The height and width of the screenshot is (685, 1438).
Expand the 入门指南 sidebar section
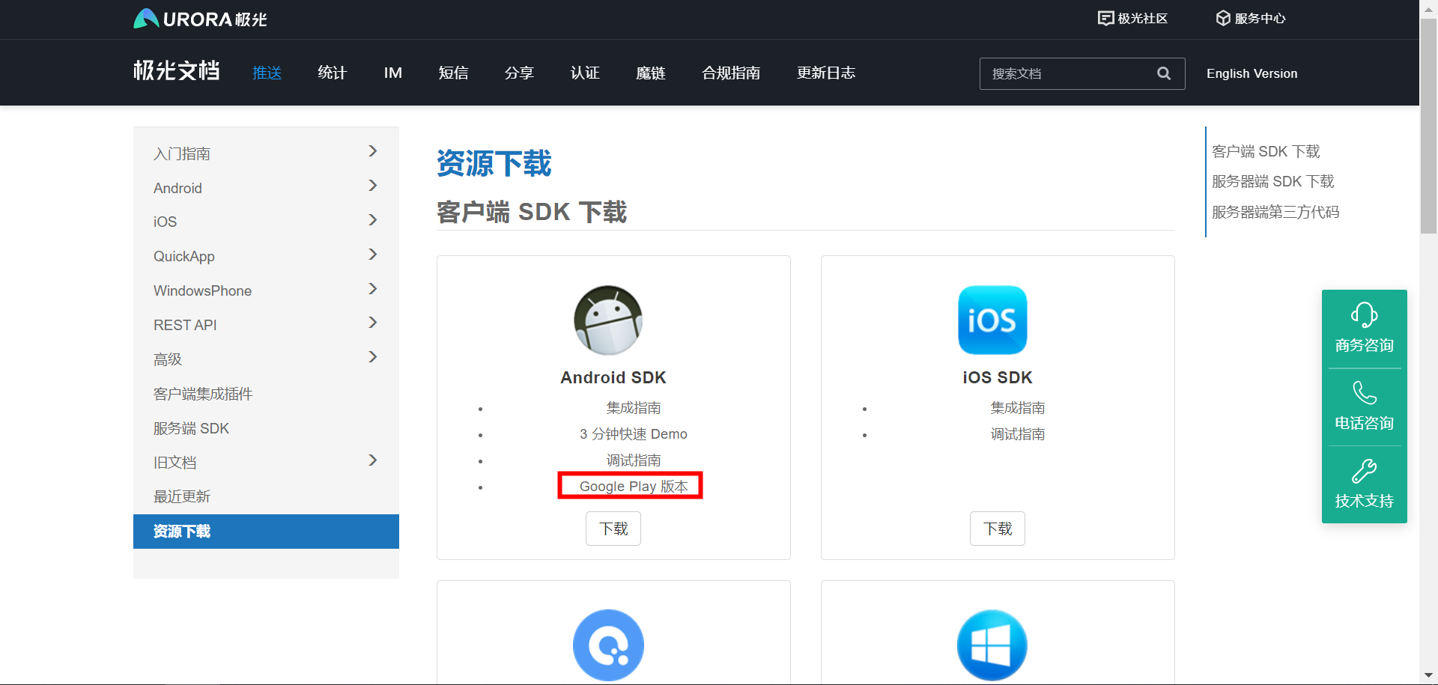(372, 152)
